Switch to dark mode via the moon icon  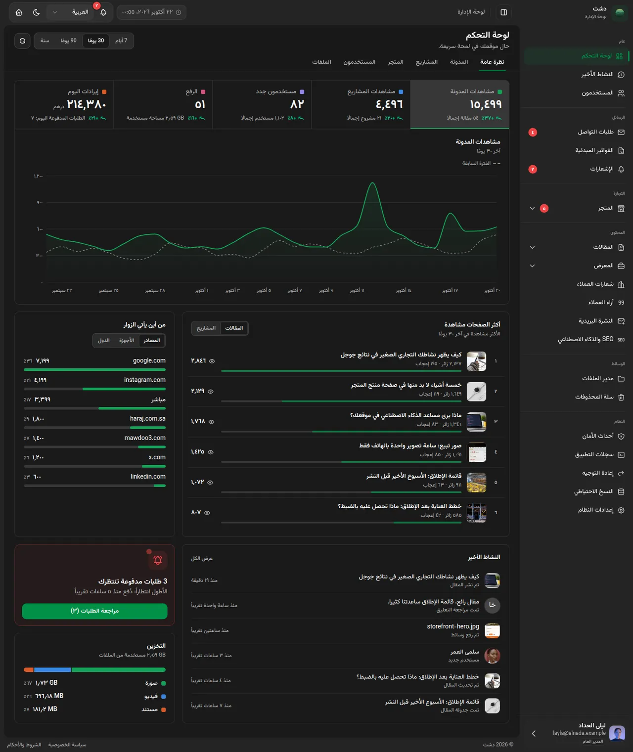(x=36, y=12)
